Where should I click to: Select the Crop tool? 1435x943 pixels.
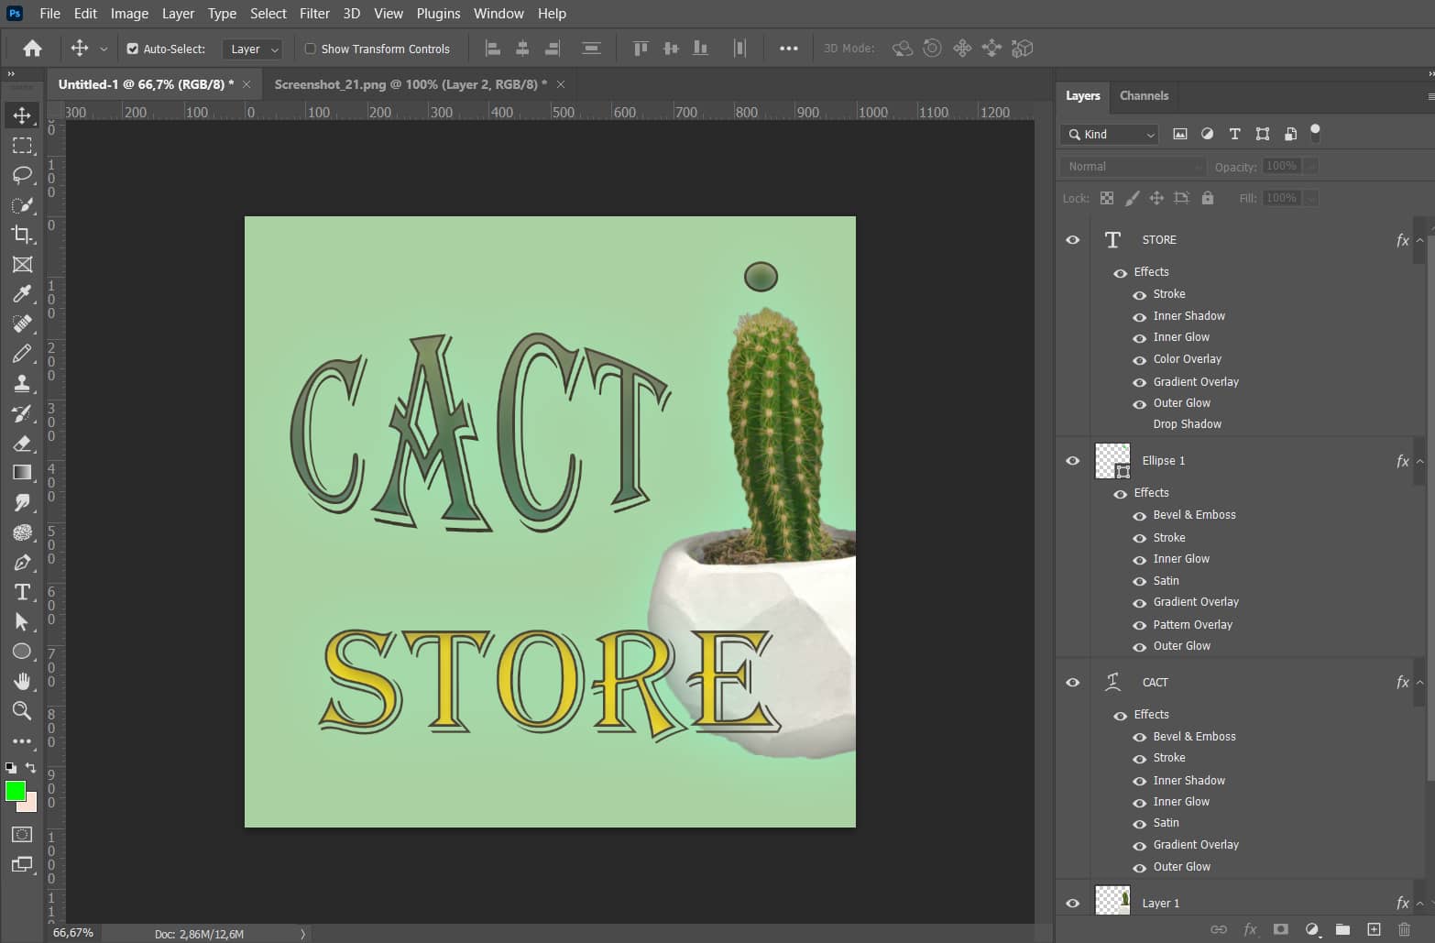(x=22, y=235)
